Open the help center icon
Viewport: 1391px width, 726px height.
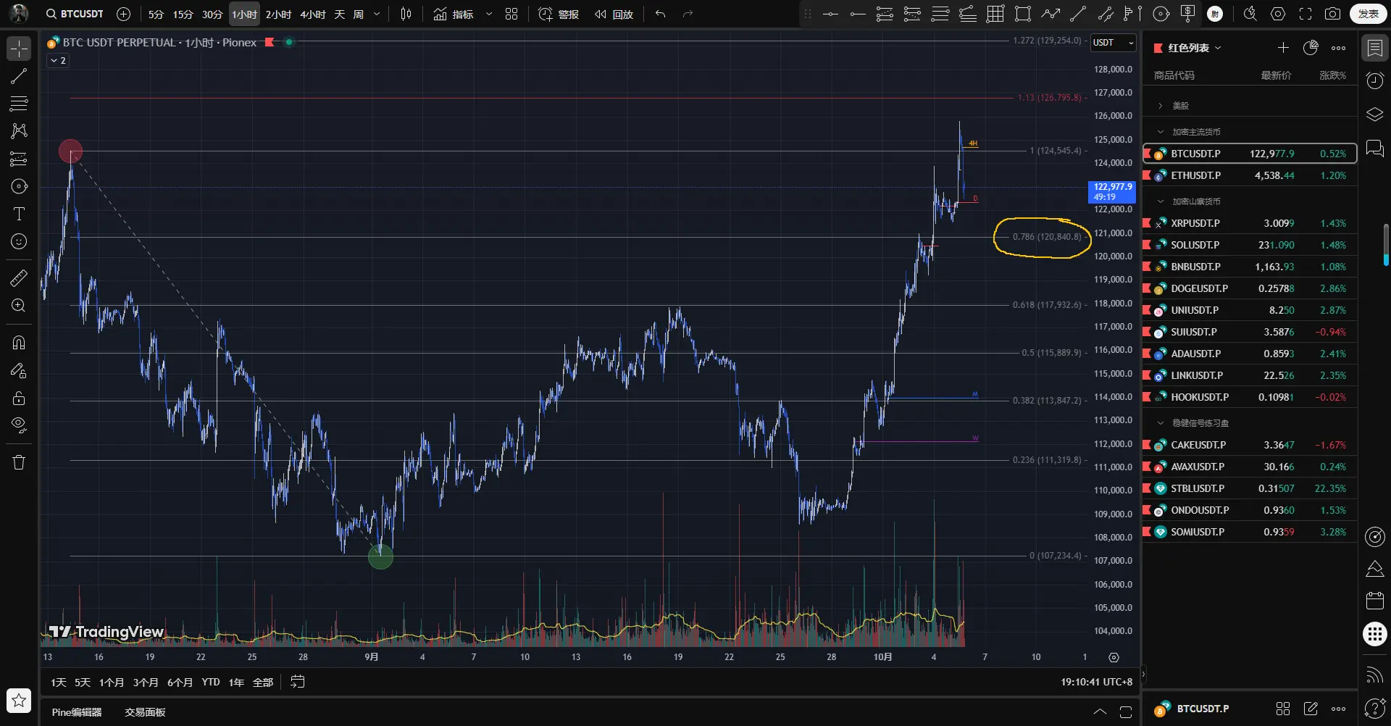click(1374, 708)
